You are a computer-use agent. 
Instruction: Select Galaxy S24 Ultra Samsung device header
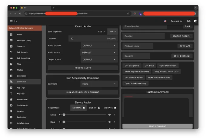[25, 28]
